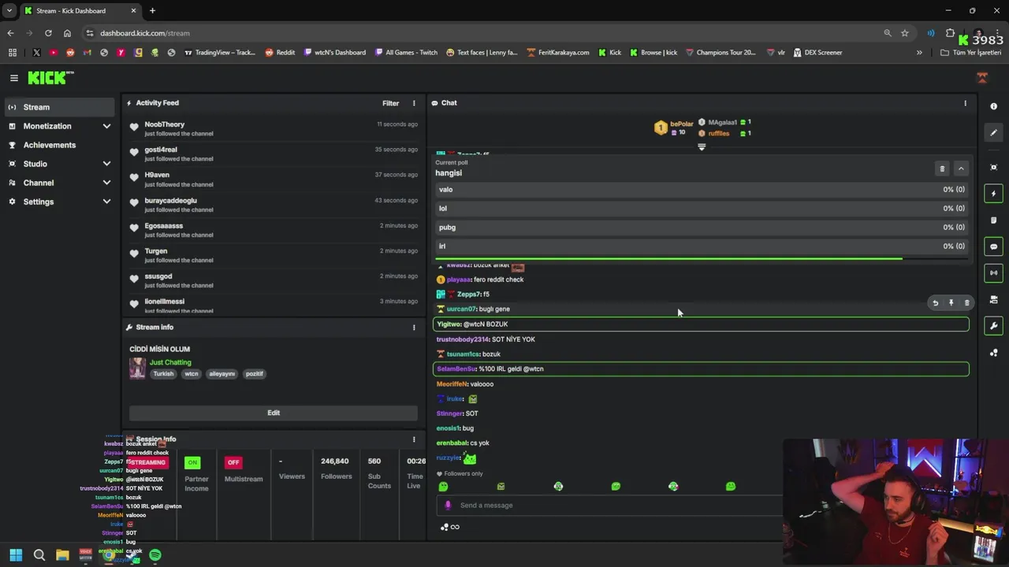Click the Turkish tag
This screenshot has height=567, width=1009.
pos(163,374)
